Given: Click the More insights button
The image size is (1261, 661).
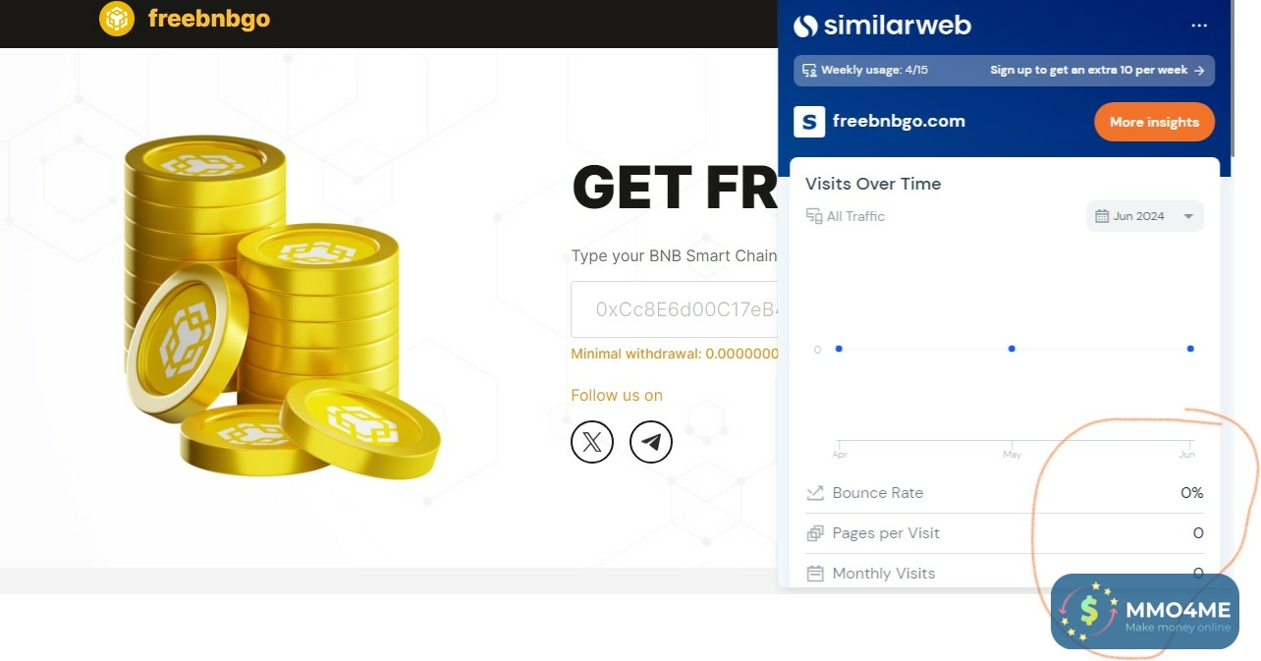Looking at the screenshot, I should click(1154, 122).
